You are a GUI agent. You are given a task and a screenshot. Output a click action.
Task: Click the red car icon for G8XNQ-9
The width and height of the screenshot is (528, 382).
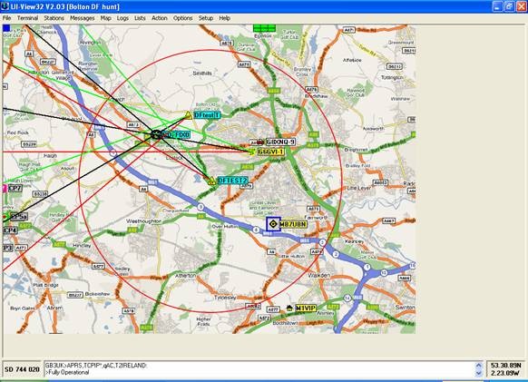260,142
